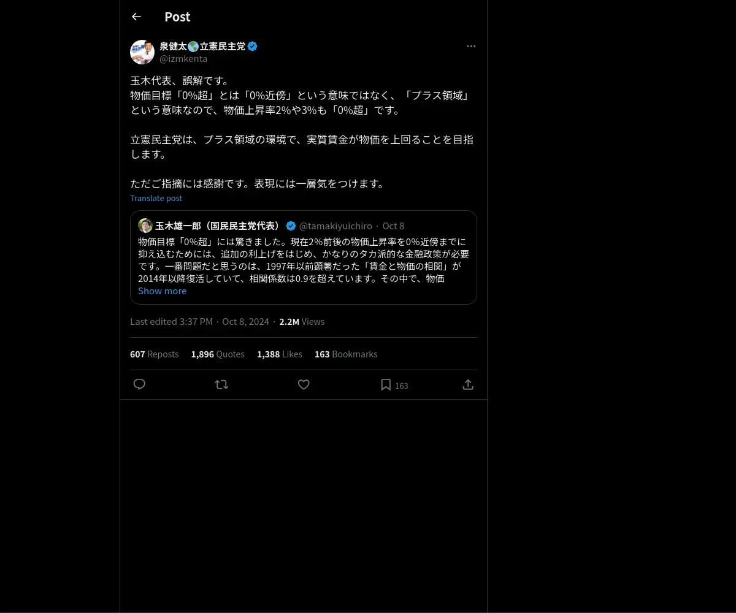
Task: Like the post with heart icon
Action: (x=304, y=384)
